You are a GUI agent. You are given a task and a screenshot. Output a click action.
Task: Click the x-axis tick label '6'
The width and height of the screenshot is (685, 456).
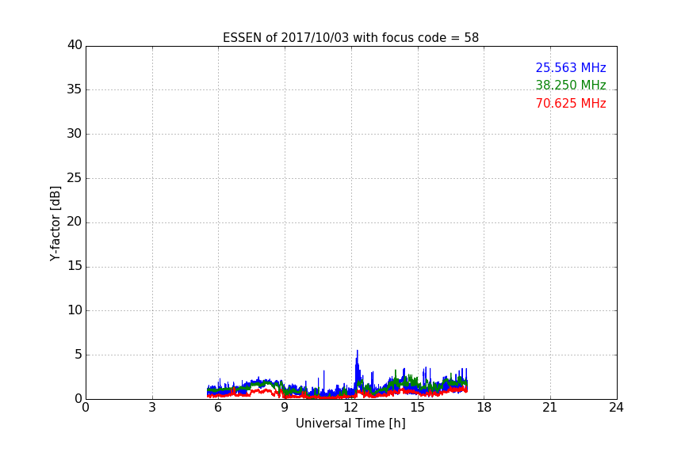[218, 408]
